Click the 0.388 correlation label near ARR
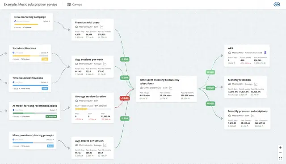 pos(210,72)
